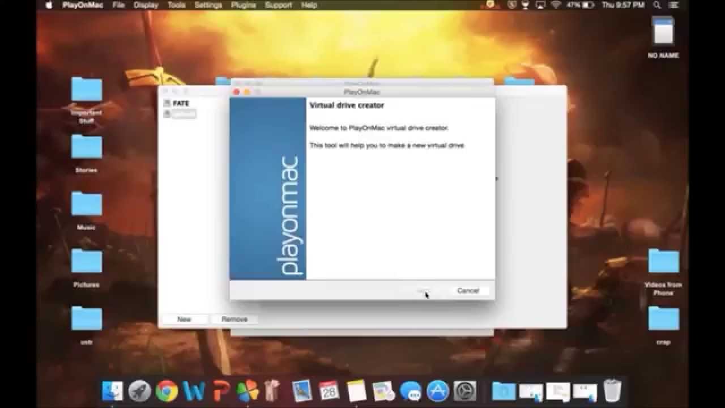
Task: Select the Stories desktop folder
Action: click(87, 152)
